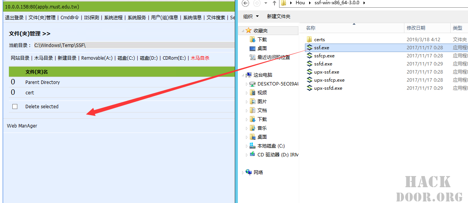This screenshot has height=203, width=468.
Task: Expand the 图片 folder node
Action: [247, 102]
